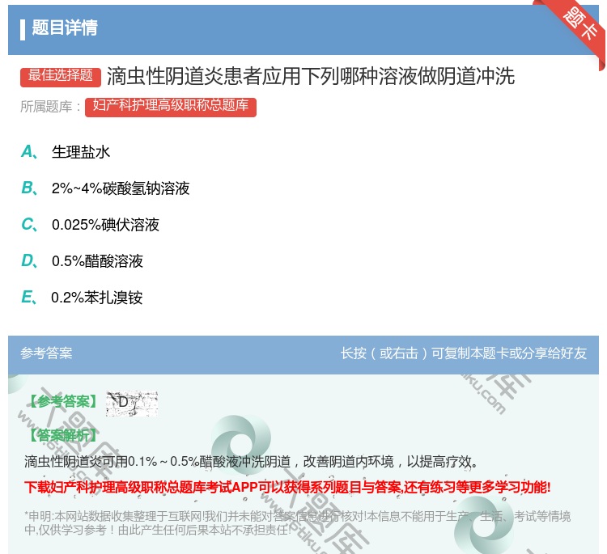This screenshot has width=607, height=554.
Task: Click the explanation text about 醋酸液冲洗阴道
Action: click(x=252, y=462)
